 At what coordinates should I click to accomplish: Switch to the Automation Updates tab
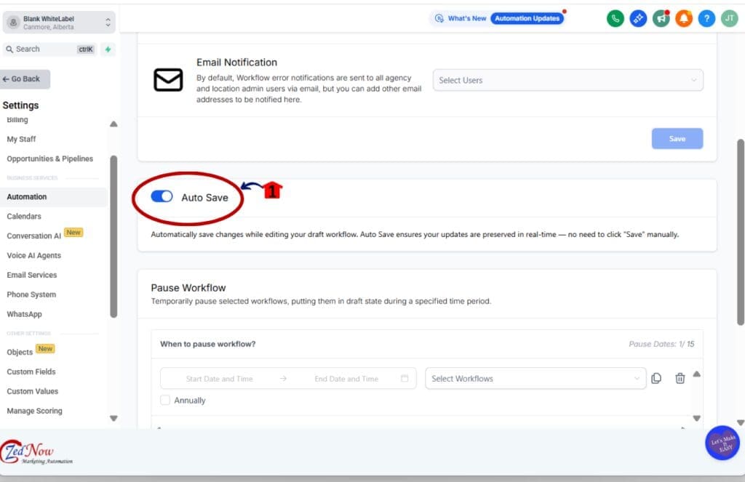(x=526, y=18)
